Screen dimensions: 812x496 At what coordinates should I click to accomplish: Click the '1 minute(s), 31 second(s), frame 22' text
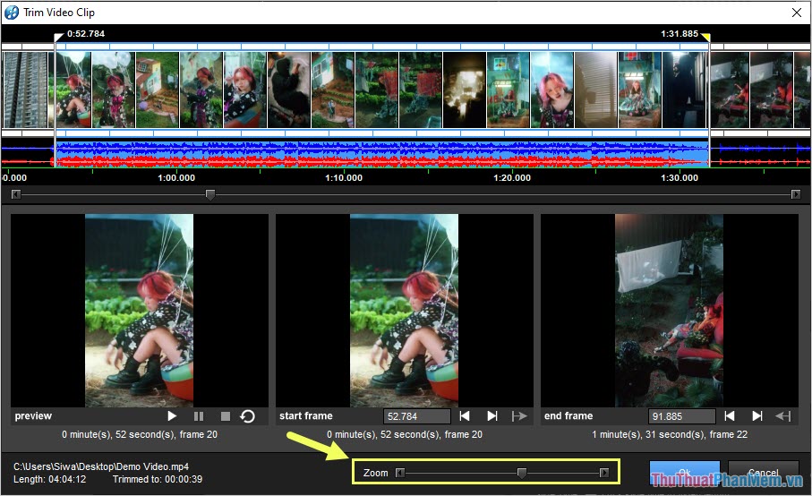click(x=670, y=434)
